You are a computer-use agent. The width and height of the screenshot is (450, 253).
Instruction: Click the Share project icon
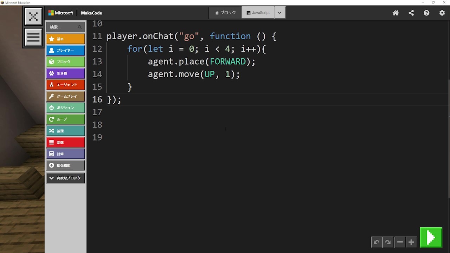pyautogui.click(x=411, y=13)
